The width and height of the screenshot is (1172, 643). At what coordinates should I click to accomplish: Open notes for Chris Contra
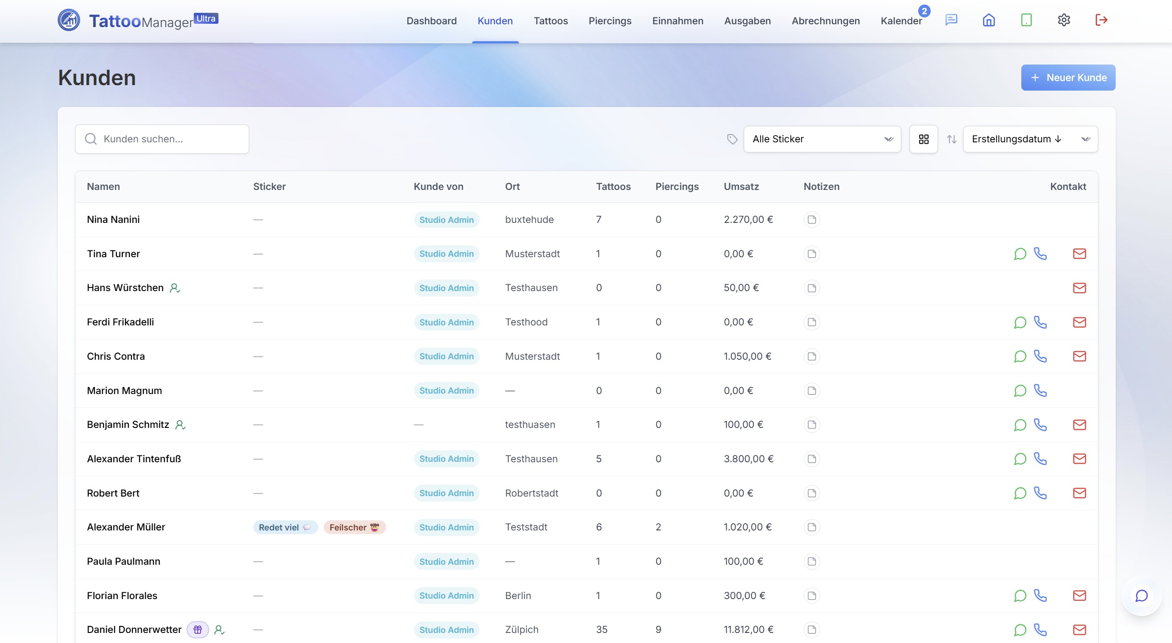pos(812,357)
